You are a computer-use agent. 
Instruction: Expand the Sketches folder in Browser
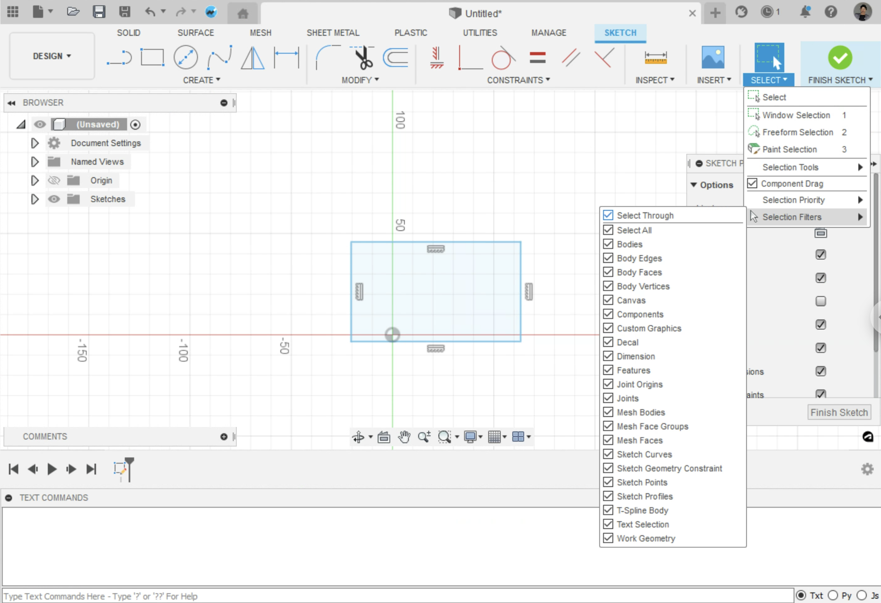coord(34,199)
